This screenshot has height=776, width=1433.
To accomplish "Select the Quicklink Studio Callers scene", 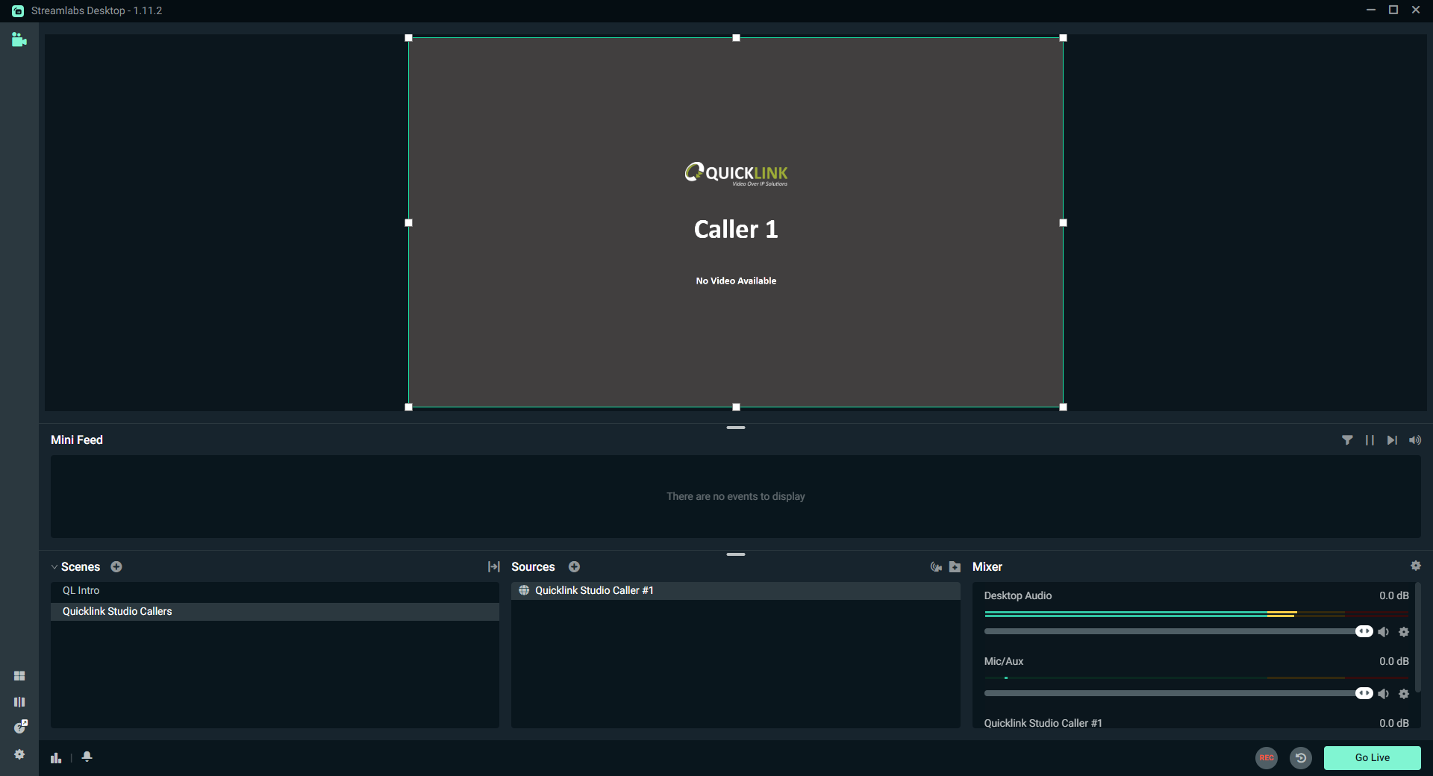I will [x=275, y=611].
